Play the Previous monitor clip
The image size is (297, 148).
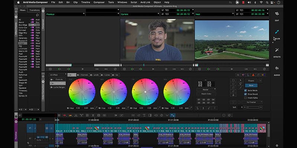[83, 69]
